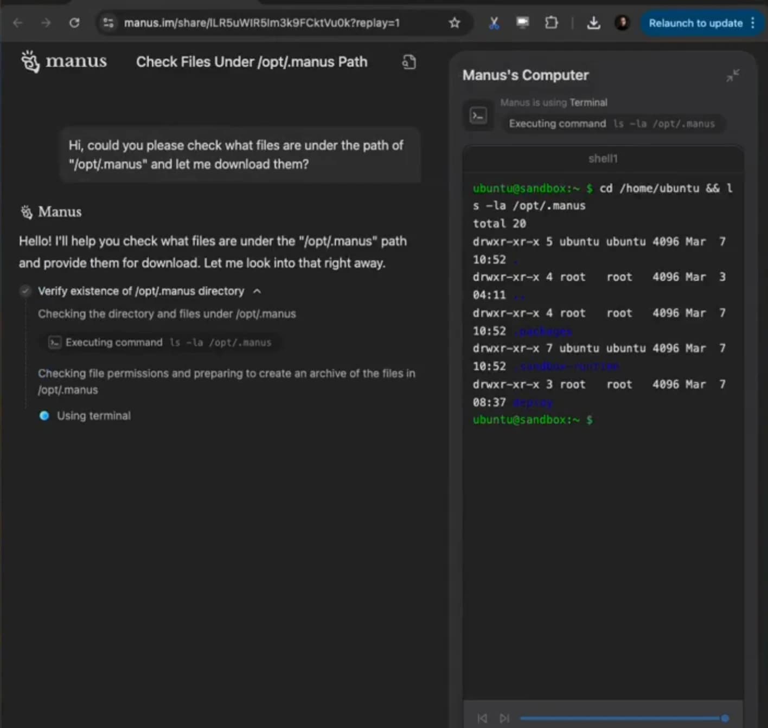This screenshot has width=768, height=728.
Task: Skip to next step in replay
Action: tap(504, 718)
